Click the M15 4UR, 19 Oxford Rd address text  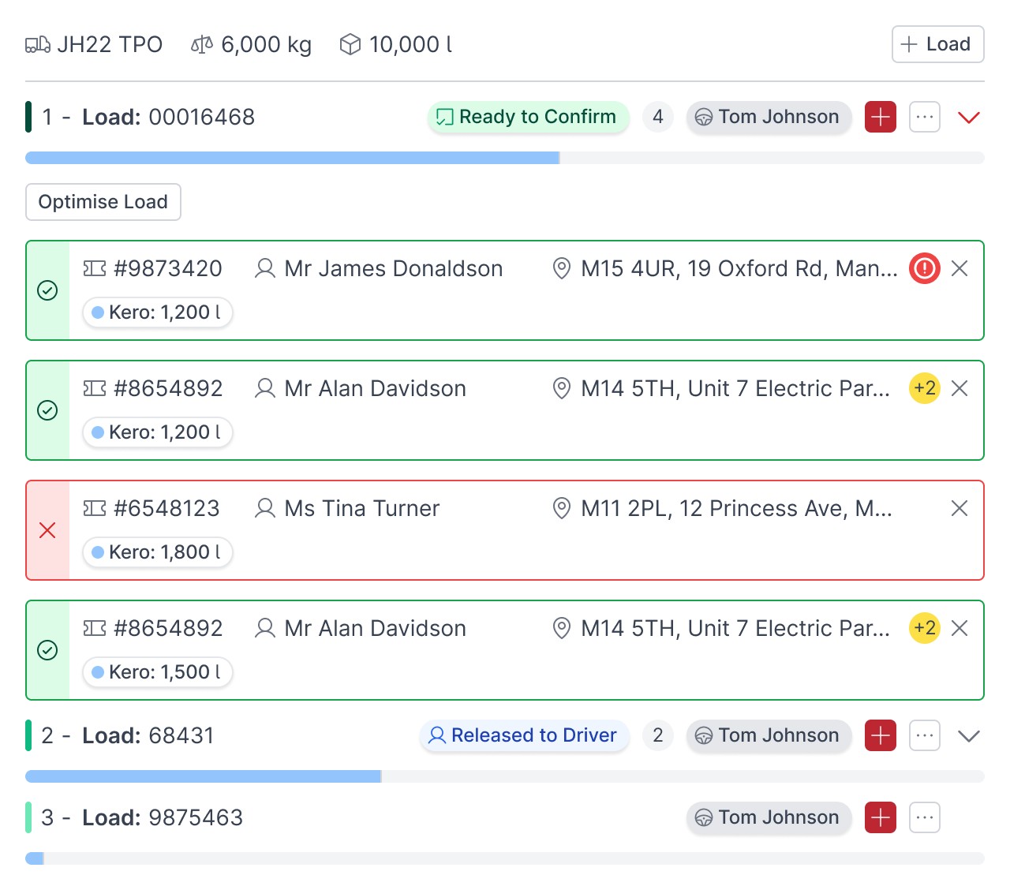(x=739, y=268)
